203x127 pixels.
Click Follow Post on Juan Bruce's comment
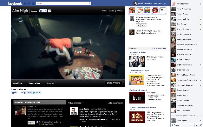click(102, 119)
